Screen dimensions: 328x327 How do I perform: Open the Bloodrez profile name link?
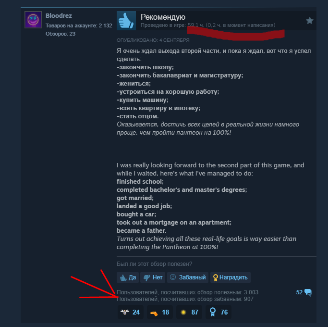coord(59,16)
